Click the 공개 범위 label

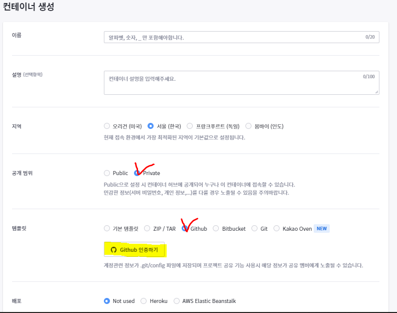tap(22, 173)
